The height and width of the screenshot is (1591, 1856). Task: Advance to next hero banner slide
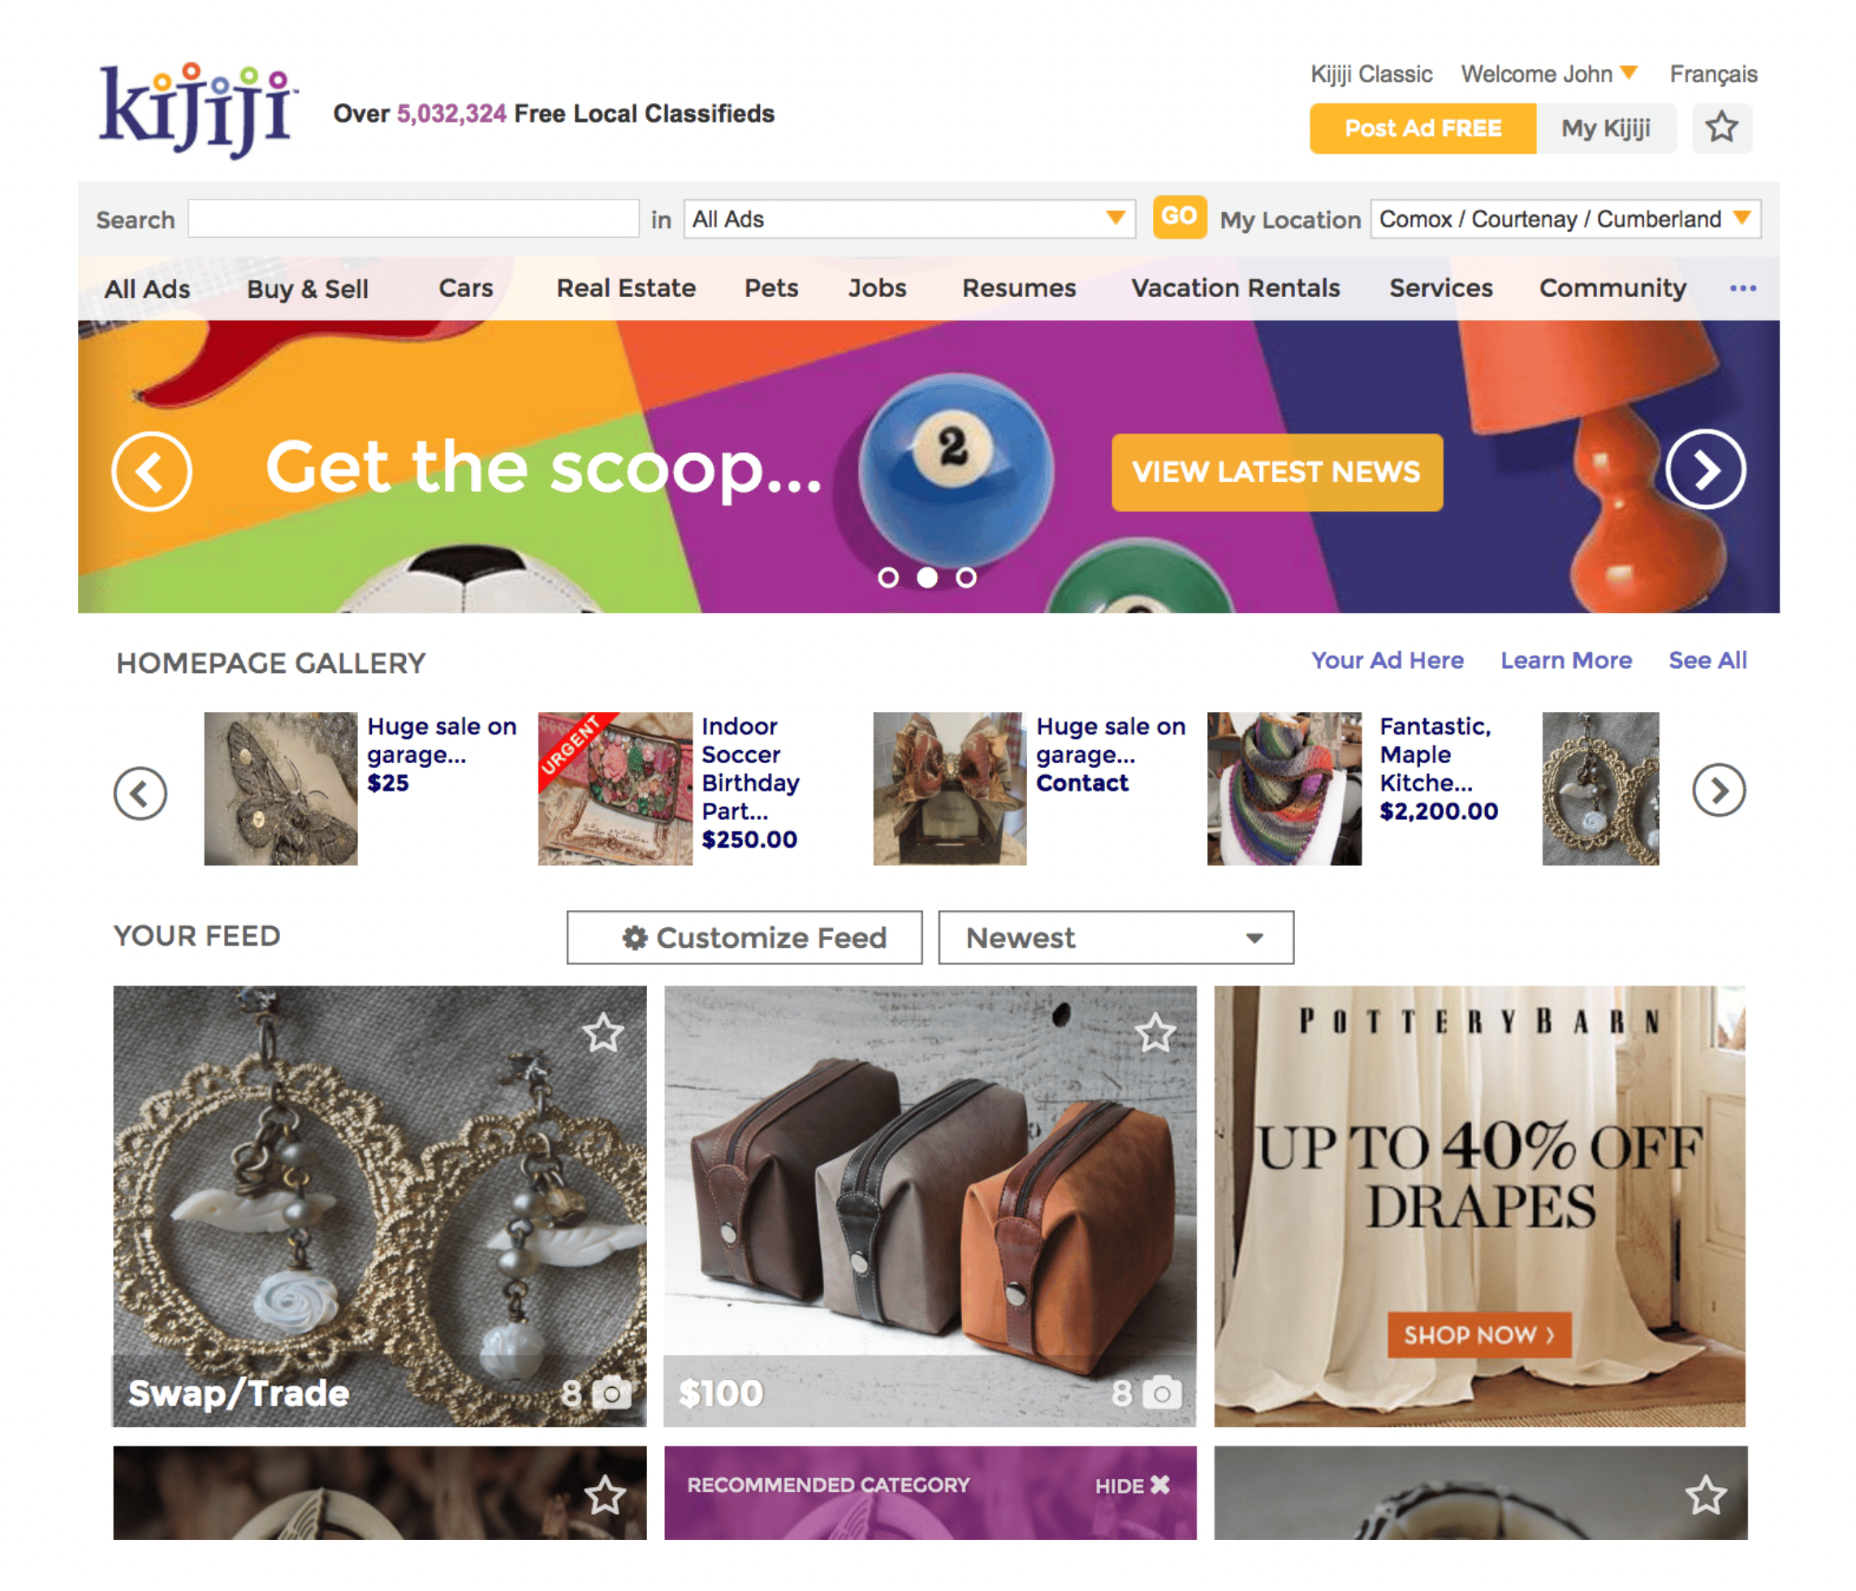point(1705,469)
